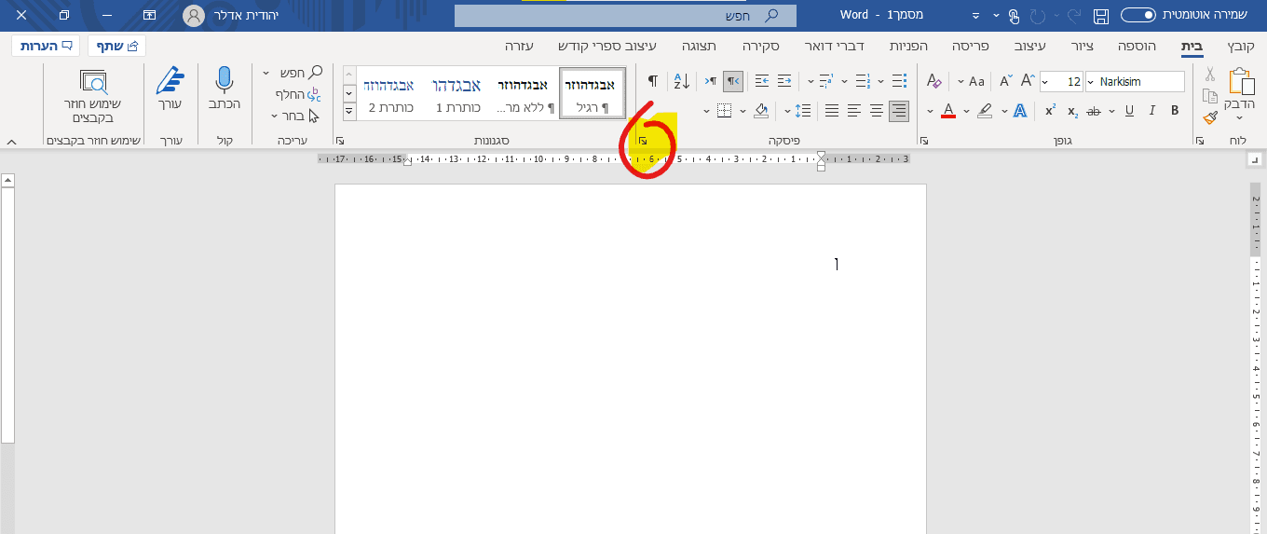Toggle left-to-right text direction
The width and height of the screenshot is (1267, 534).
click(711, 81)
